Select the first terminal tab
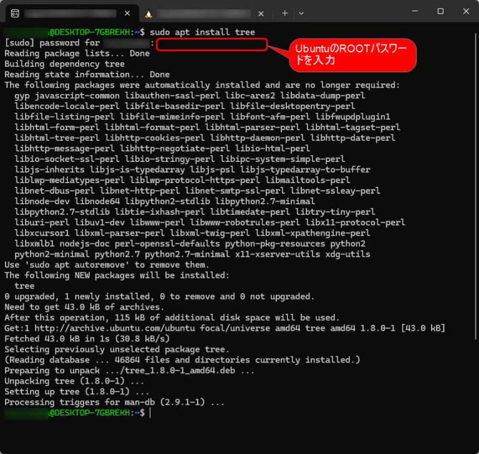Screen dimensions: 479x454 click(72, 14)
